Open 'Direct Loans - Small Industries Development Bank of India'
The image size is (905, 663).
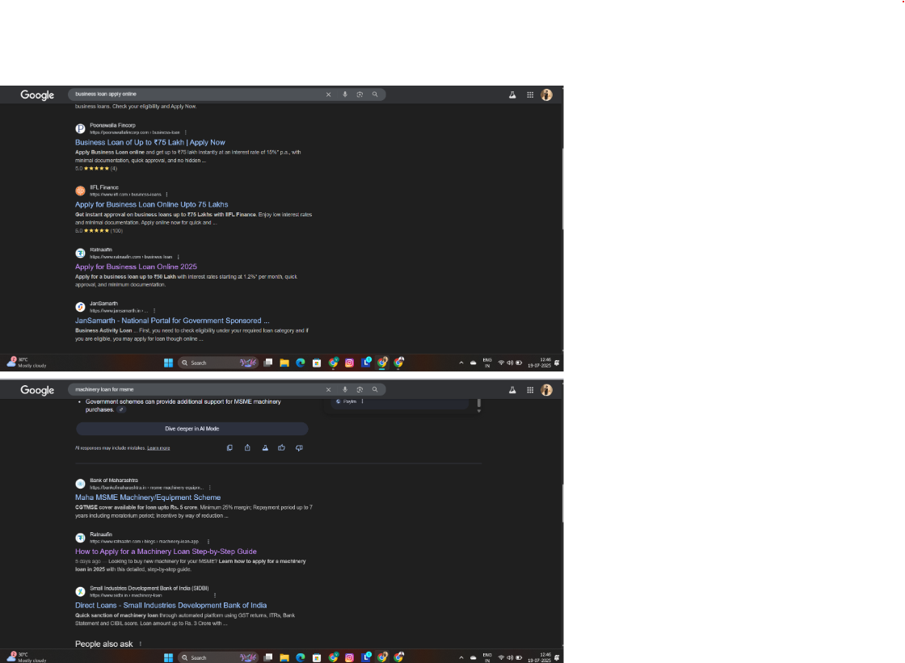(x=170, y=606)
